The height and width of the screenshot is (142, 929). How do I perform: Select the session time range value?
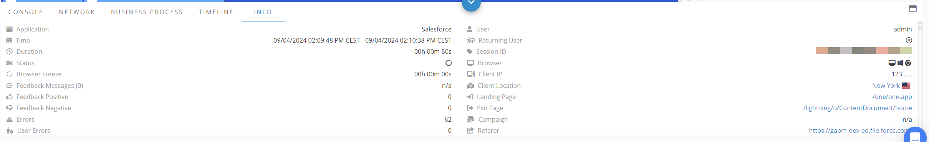point(363,40)
